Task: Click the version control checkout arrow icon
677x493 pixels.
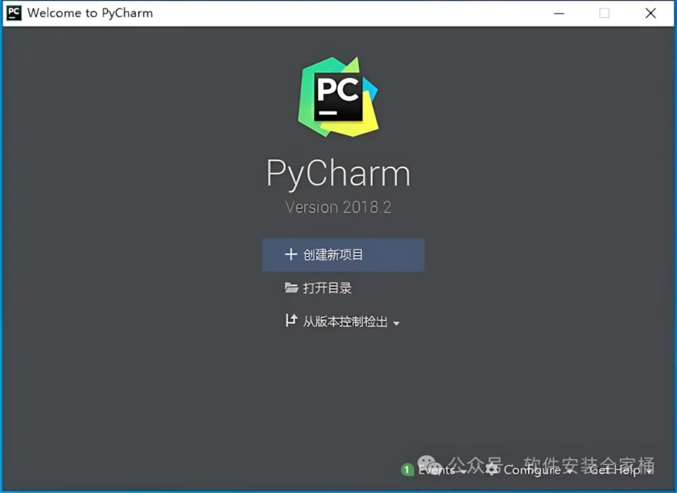Action: point(291,321)
